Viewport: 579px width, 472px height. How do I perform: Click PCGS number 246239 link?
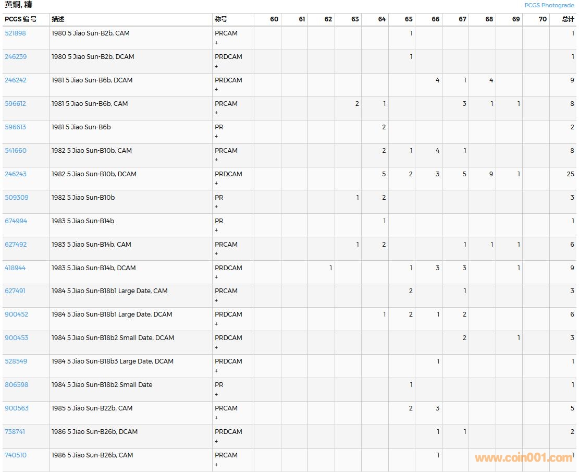[16, 57]
